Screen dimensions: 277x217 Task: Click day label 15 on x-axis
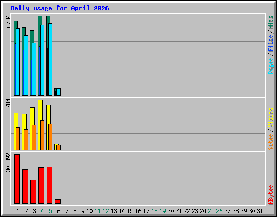130,211
